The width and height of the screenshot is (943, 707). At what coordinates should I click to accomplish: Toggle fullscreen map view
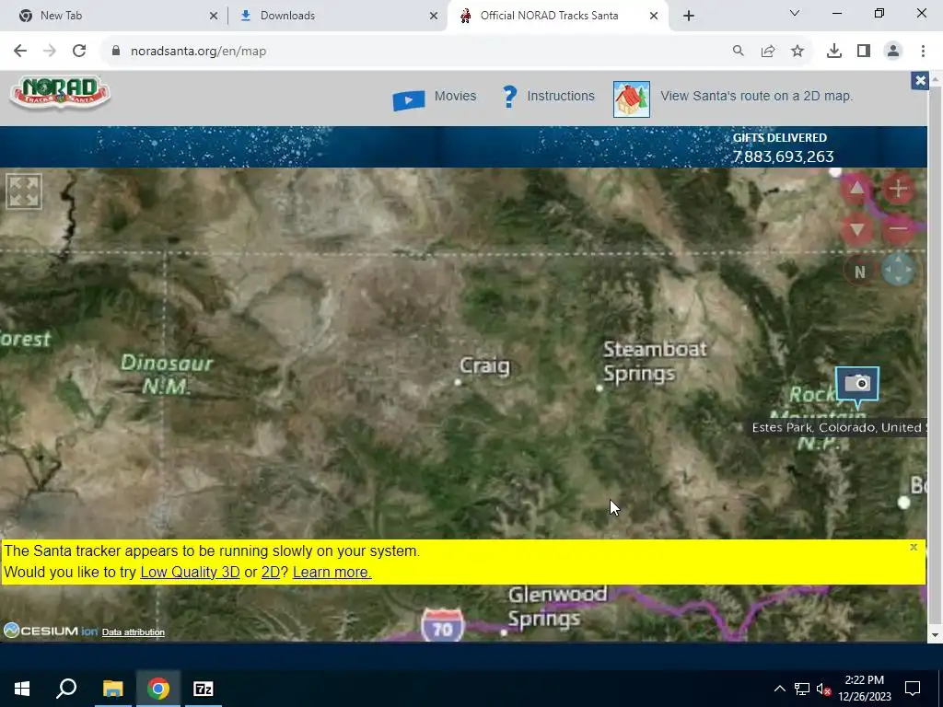pyautogui.click(x=24, y=191)
